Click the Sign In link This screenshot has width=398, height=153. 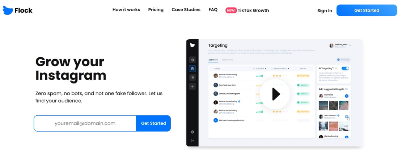325,10
